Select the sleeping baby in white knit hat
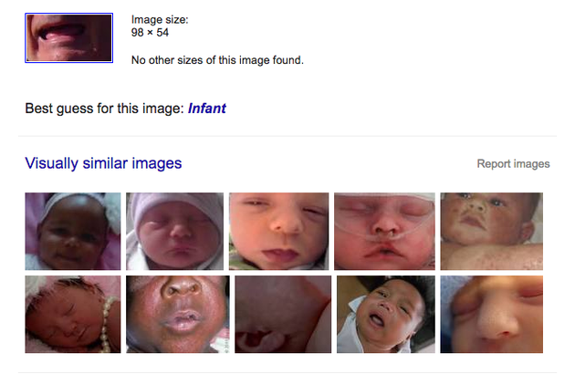 click(174, 232)
